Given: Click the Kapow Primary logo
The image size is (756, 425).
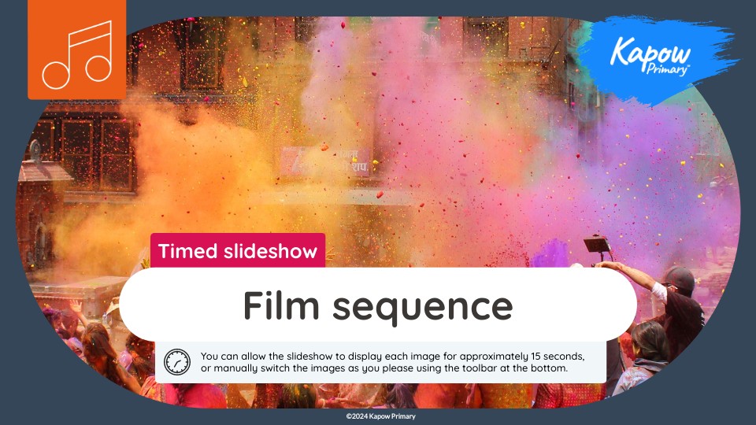Looking at the screenshot, I should pos(650,57).
